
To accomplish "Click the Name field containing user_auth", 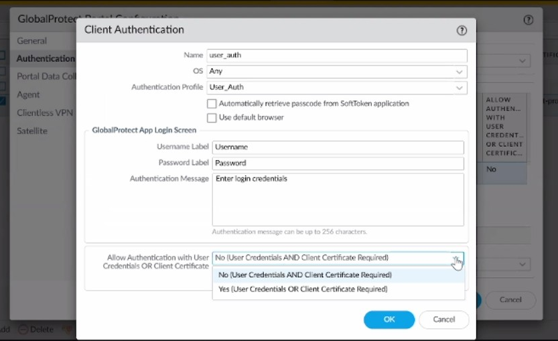I will click(x=337, y=56).
